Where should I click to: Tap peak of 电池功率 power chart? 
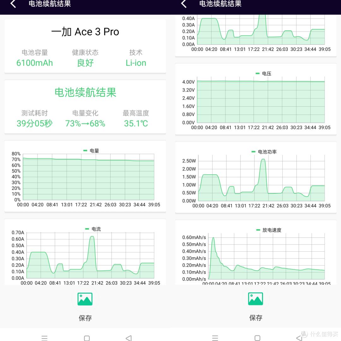pos(263,159)
